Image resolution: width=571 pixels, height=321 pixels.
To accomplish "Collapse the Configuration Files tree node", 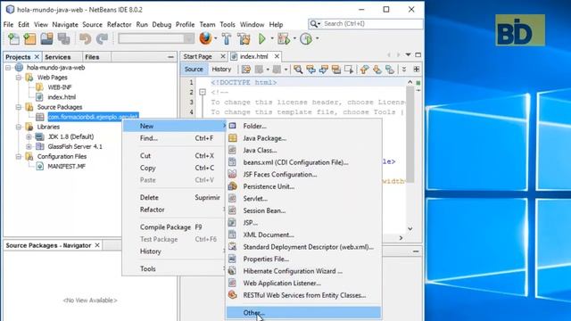I will [x=19, y=156].
